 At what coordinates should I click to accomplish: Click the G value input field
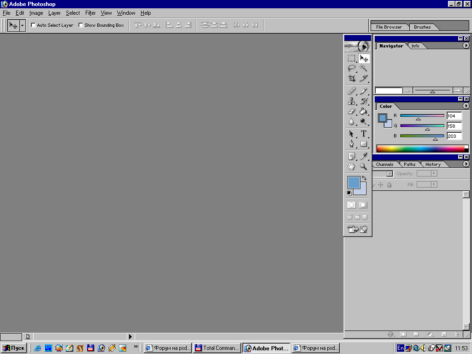click(454, 126)
